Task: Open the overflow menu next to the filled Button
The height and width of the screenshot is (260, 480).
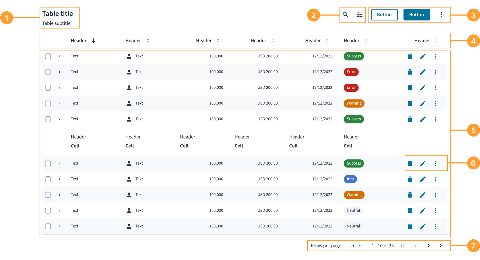Action: [x=441, y=15]
